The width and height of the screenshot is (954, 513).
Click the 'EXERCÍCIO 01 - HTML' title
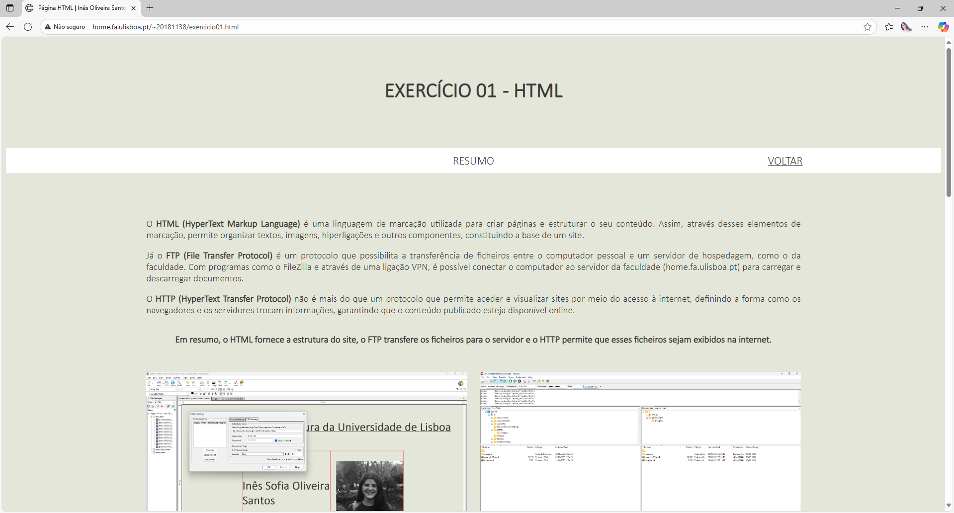[x=474, y=91]
